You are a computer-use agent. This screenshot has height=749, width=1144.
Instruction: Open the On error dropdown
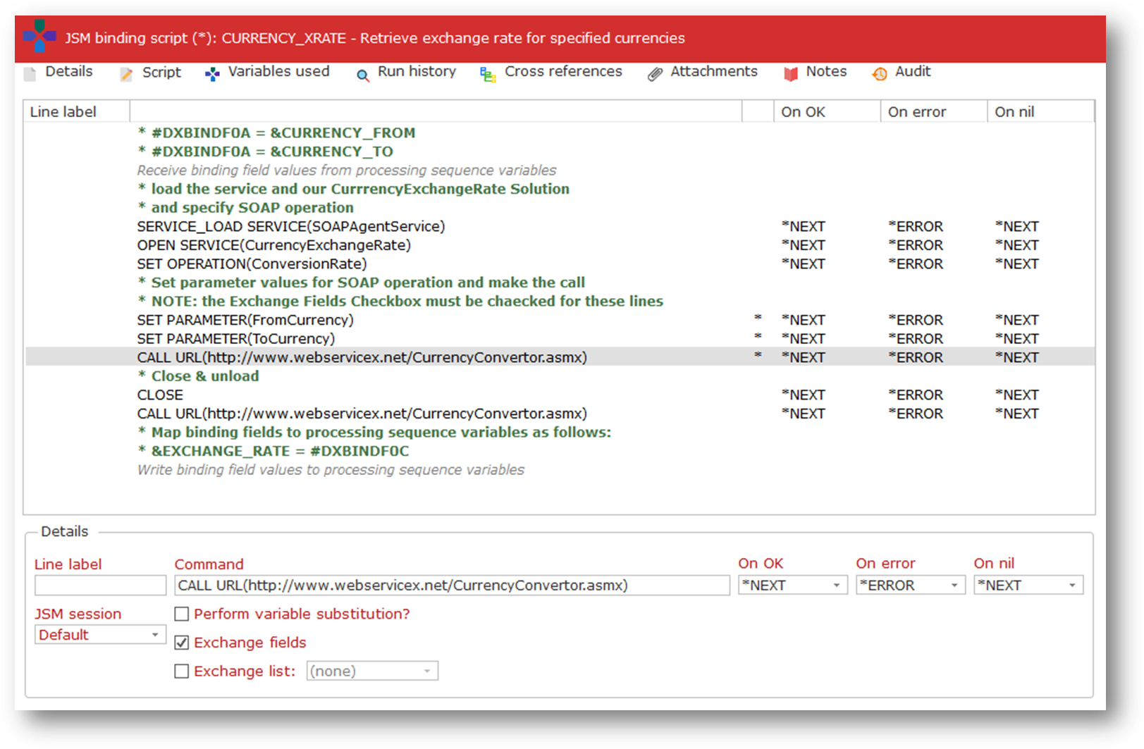909,586
